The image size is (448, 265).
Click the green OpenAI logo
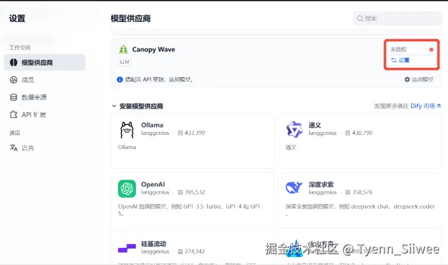pos(127,188)
